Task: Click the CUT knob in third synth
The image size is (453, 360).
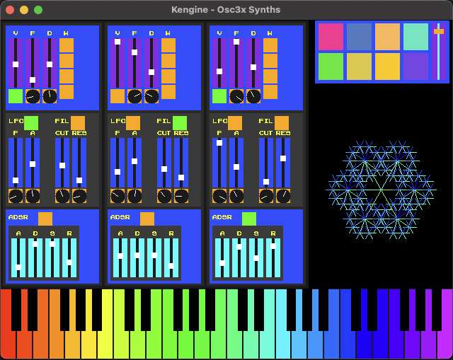Action: 266,196
